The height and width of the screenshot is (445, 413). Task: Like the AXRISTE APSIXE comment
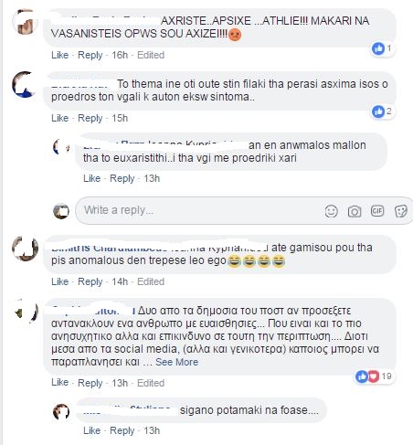[x=59, y=55]
